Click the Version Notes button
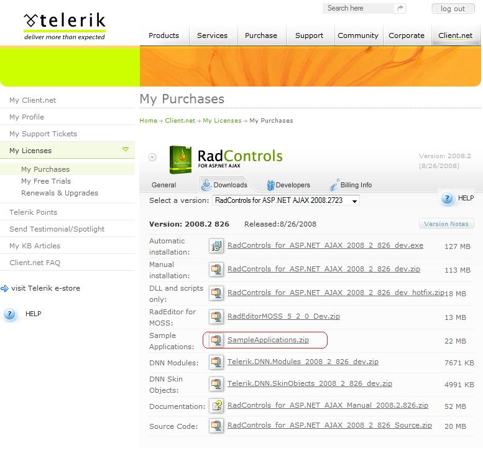The image size is (483, 450). (446, 223)
